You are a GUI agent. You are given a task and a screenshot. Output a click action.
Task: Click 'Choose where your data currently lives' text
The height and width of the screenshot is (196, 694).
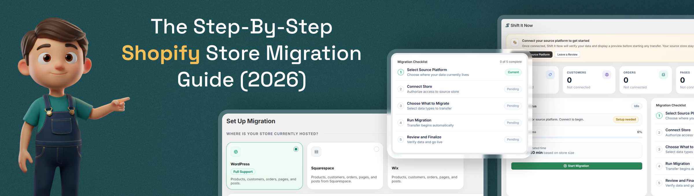point(438,75)
